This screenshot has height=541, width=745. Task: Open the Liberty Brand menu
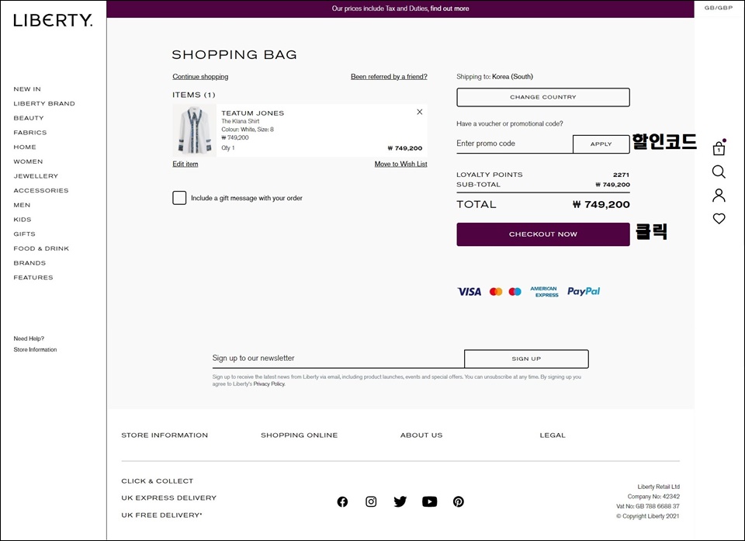44,104
